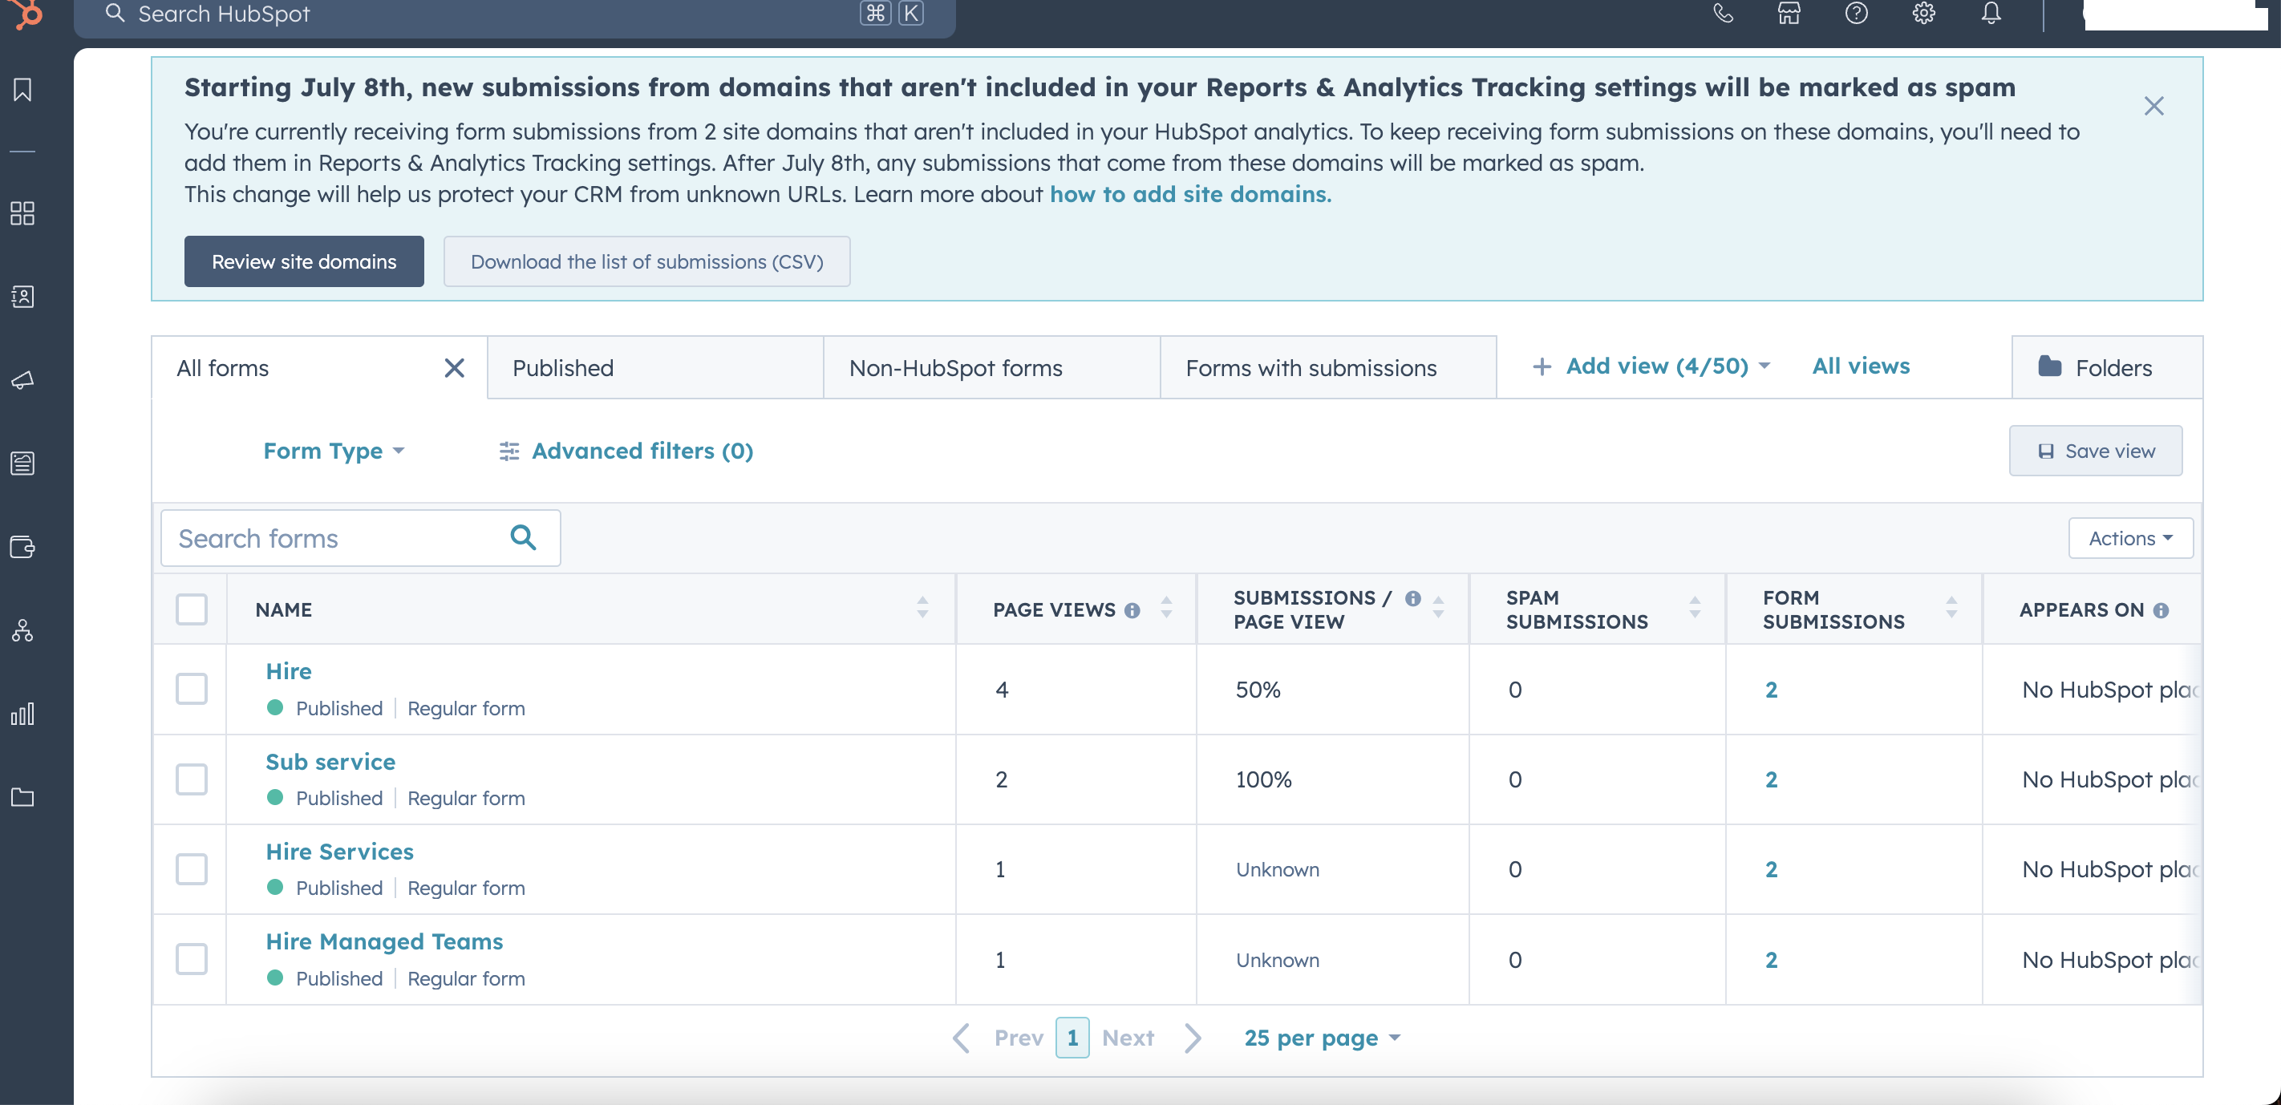This screenshot has width=2281, height=1105.
Task: Open the Hire Services form link
Action: coord(339,851)
